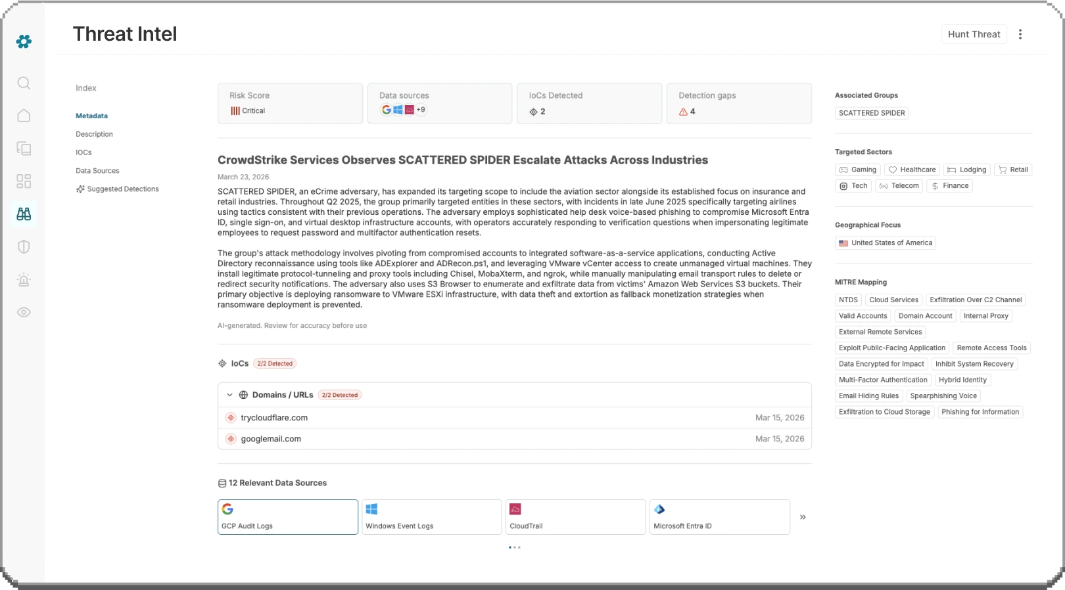1065x590 pixels.
Task: Select Metadata in the index list
Action: click(91, 116)
